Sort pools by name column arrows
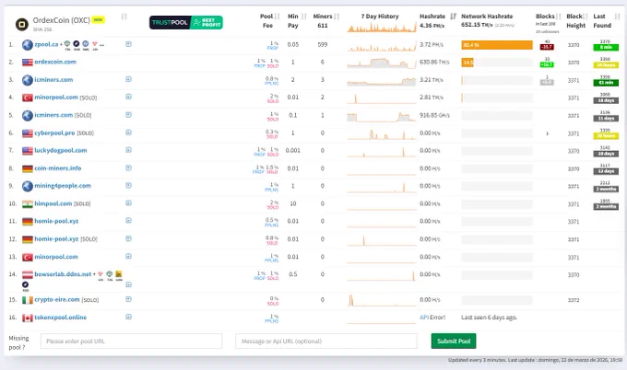The image size is (627, 370). (x=124, y=17)
